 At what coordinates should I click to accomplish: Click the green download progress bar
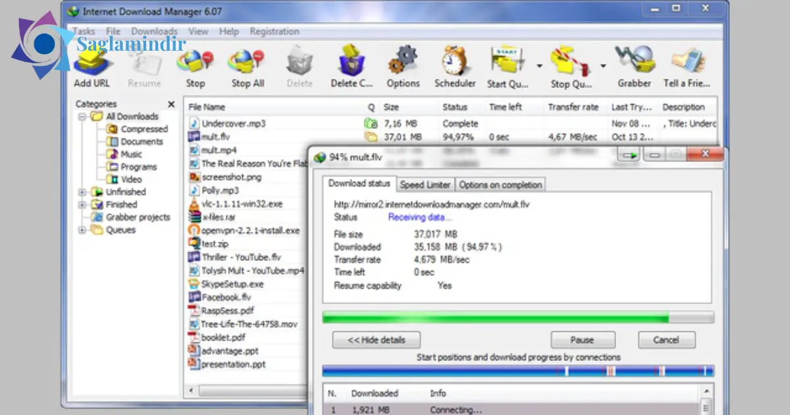[x=517, y=318]
